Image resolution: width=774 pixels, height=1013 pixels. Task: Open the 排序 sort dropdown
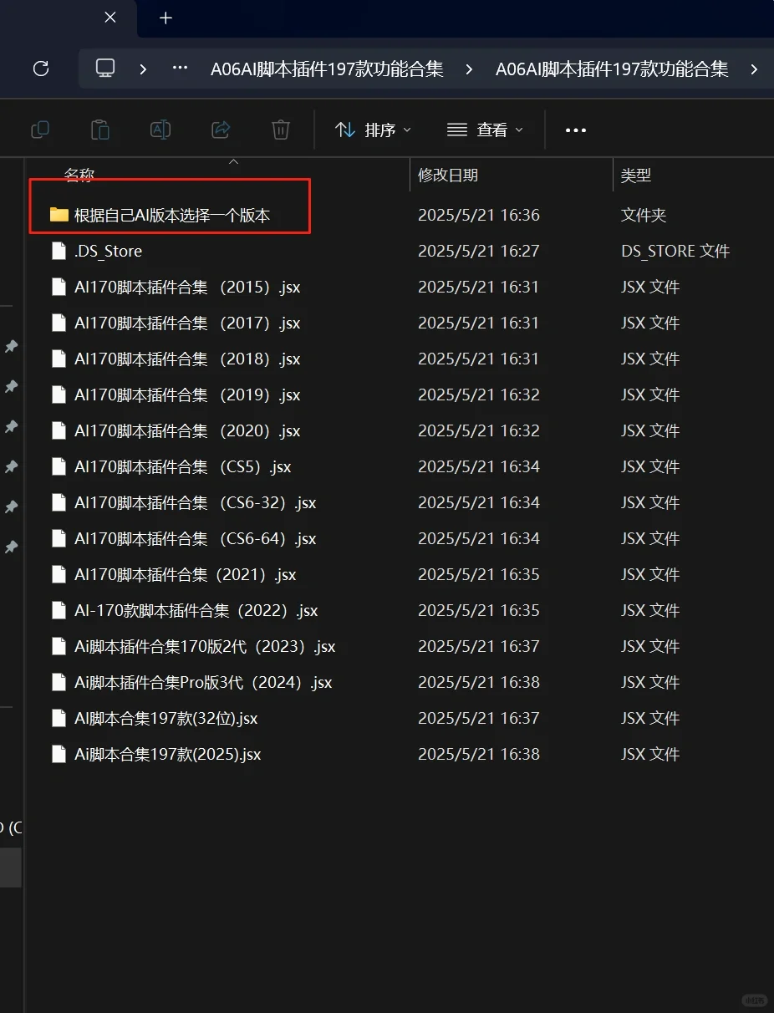[x=371, y=130]
